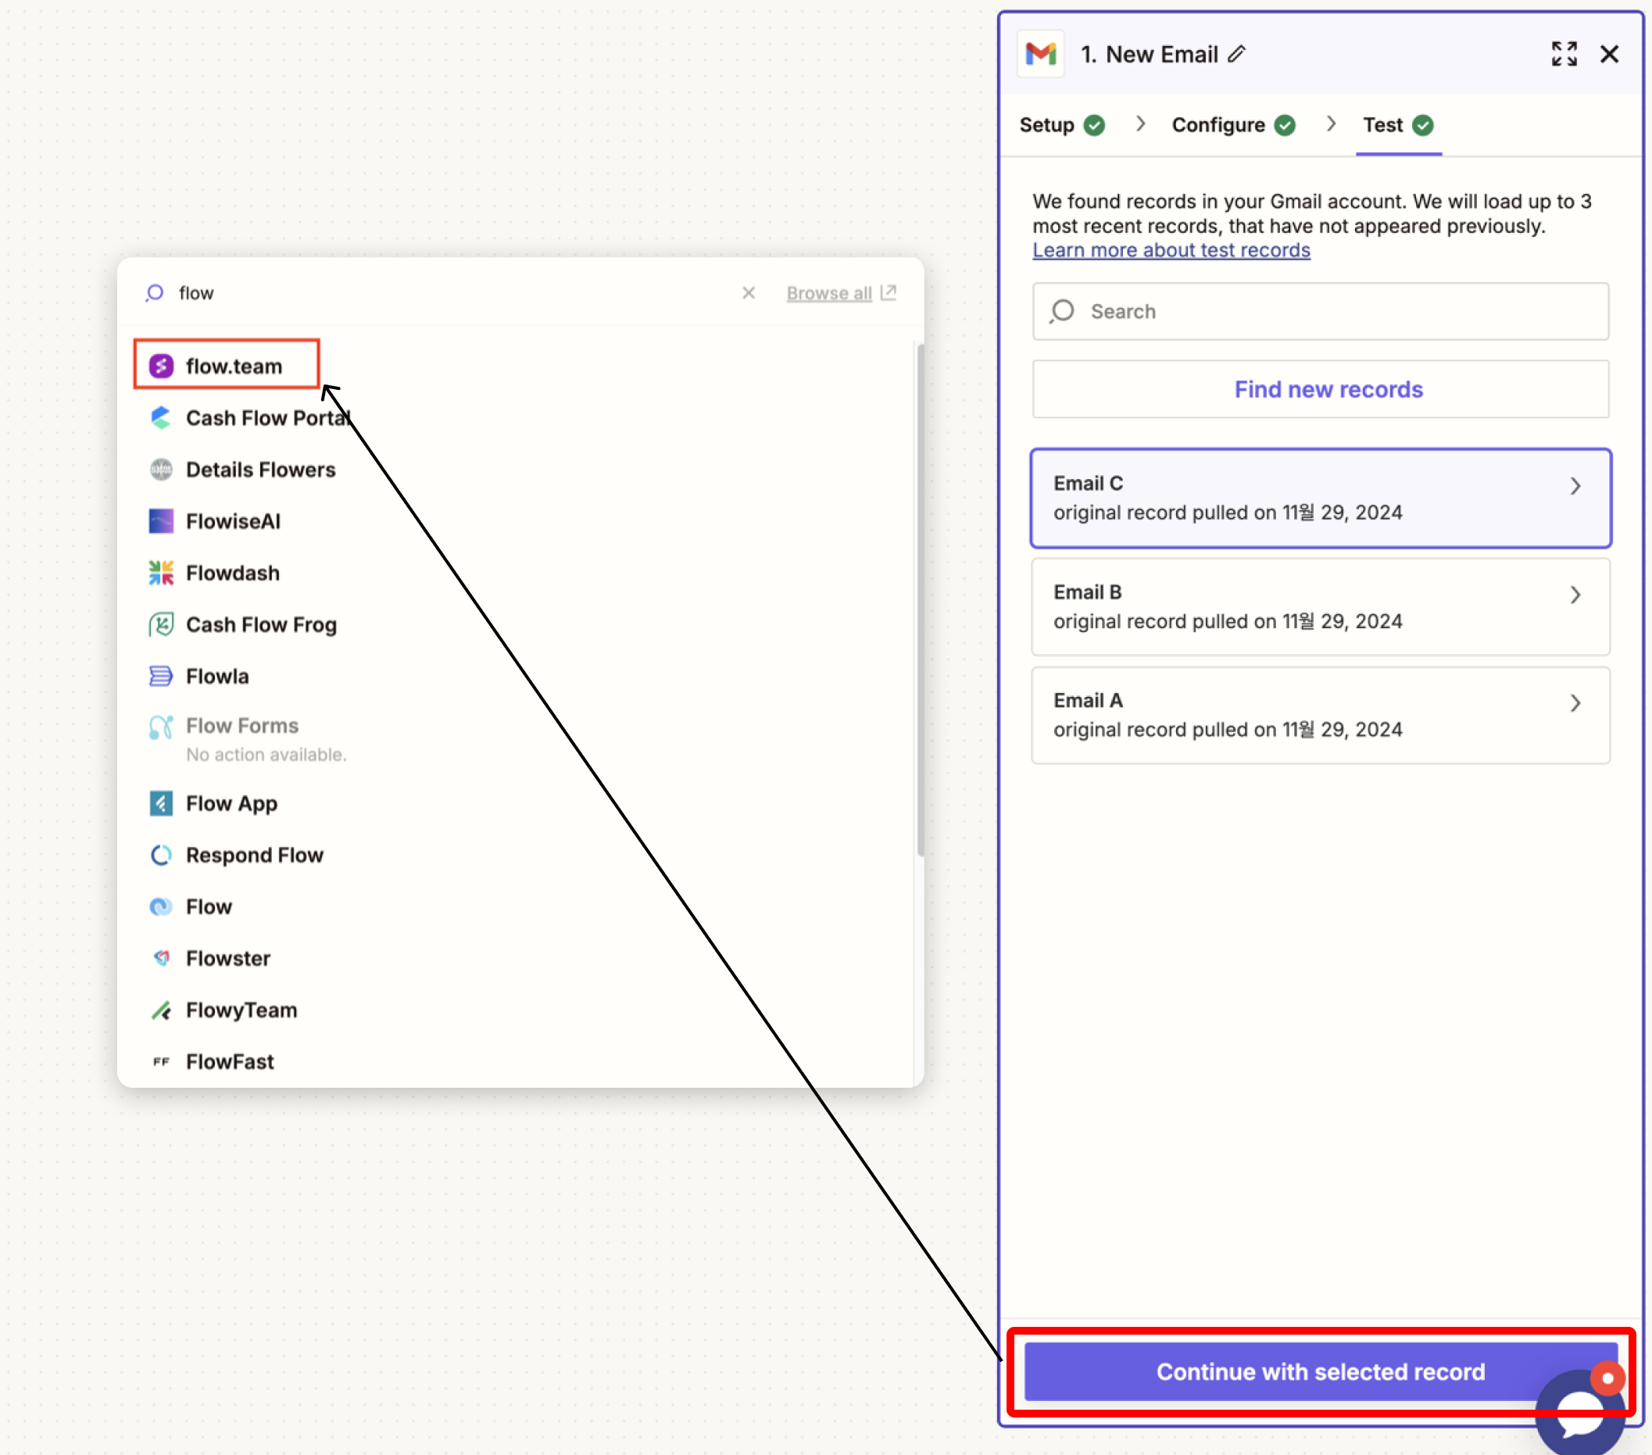Select Flowla from the list
The height and width of the screenshot is (1455, 1652).
(217, 677)
